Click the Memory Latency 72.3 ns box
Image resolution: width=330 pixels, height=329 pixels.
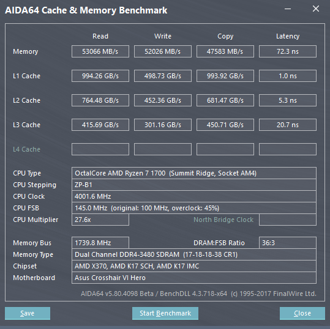(x=288, y=51)
